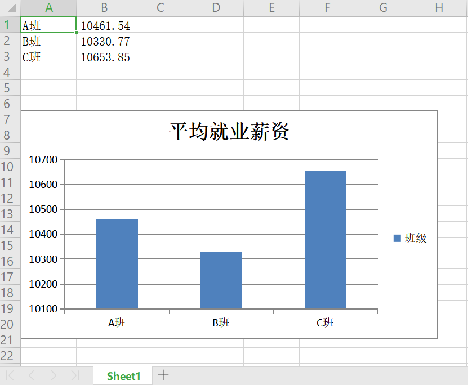
Task: Select the chart title 平均就业薪资
Action: click(x=229, y=131)
